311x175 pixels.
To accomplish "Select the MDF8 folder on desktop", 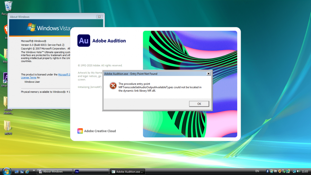I will coord(8,127).
